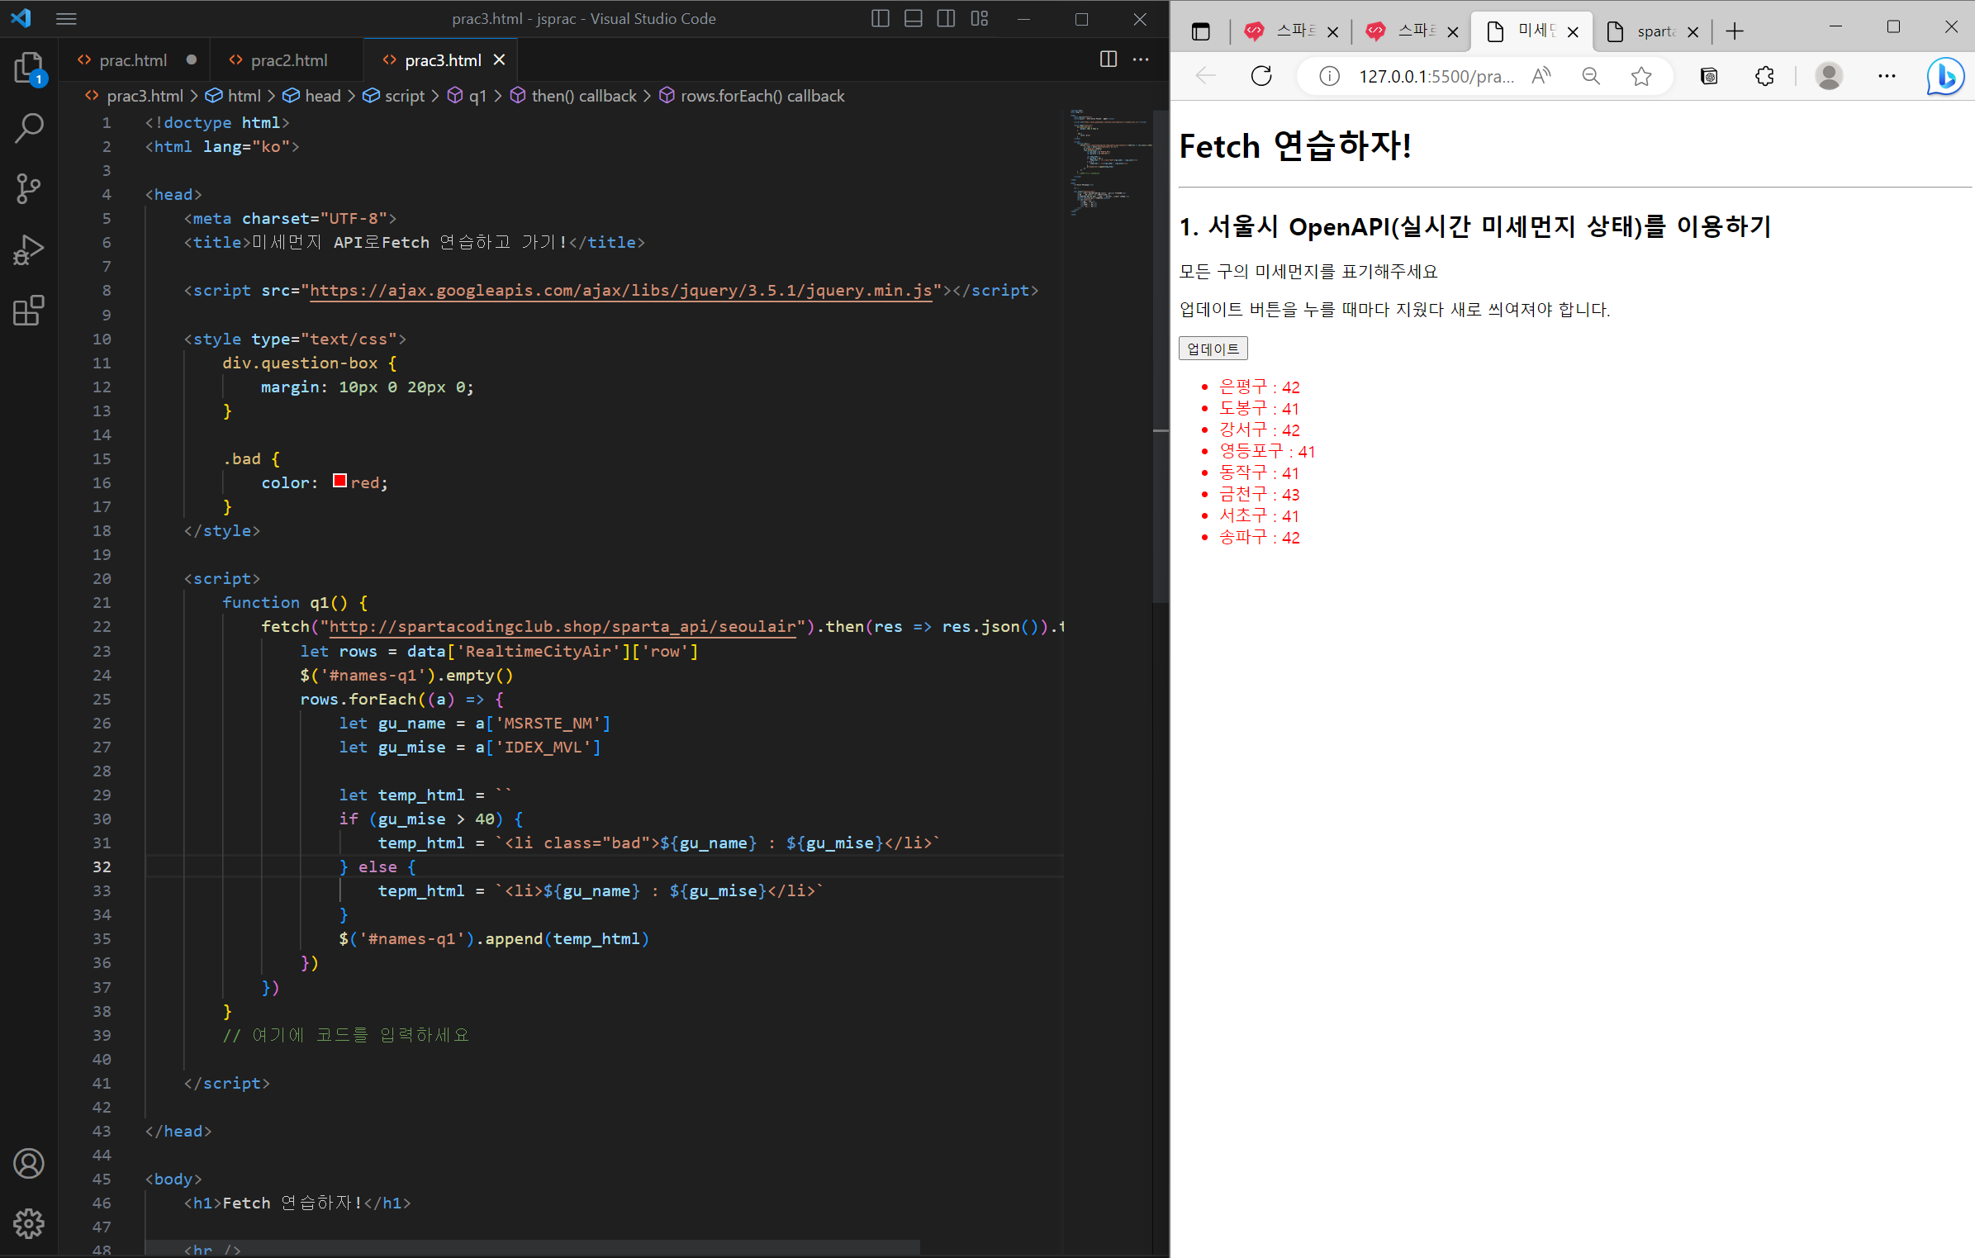
Task: Open the Explorer view in VS Code
Action: tap(29, 68)
